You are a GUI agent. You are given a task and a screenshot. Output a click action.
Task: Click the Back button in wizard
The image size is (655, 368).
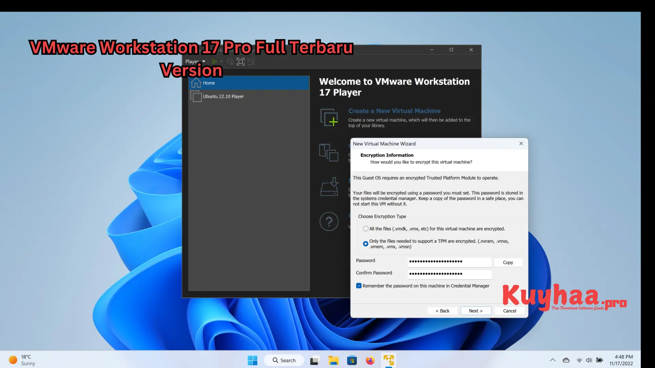pyautogui.click(x=442, y=311)
